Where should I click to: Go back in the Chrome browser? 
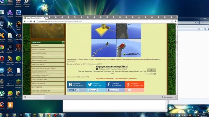pos(25,21)
